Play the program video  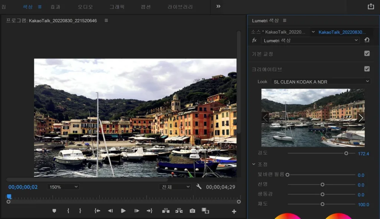click(x=123, y=211)
